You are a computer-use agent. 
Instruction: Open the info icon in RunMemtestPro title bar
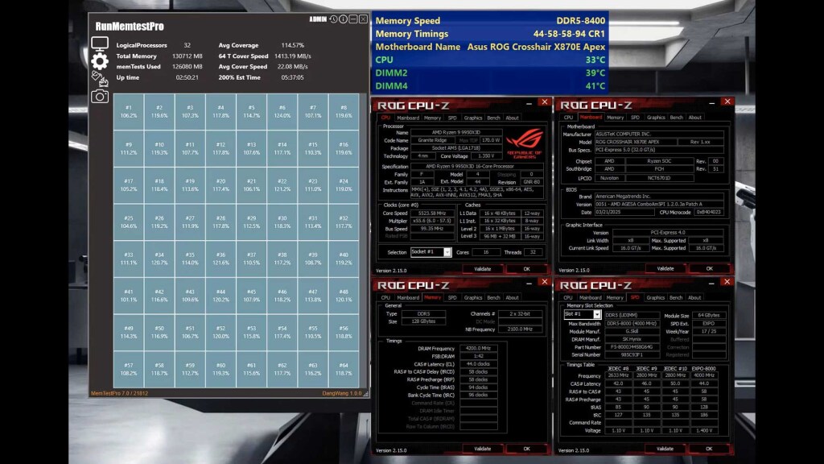point(343,19)
